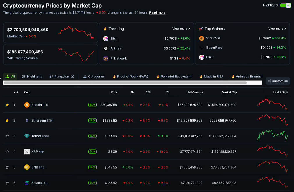Click the BNB coin logo icon
Image resolution: width=294 pixels, height=192 pixels.
tap(27, 167)
